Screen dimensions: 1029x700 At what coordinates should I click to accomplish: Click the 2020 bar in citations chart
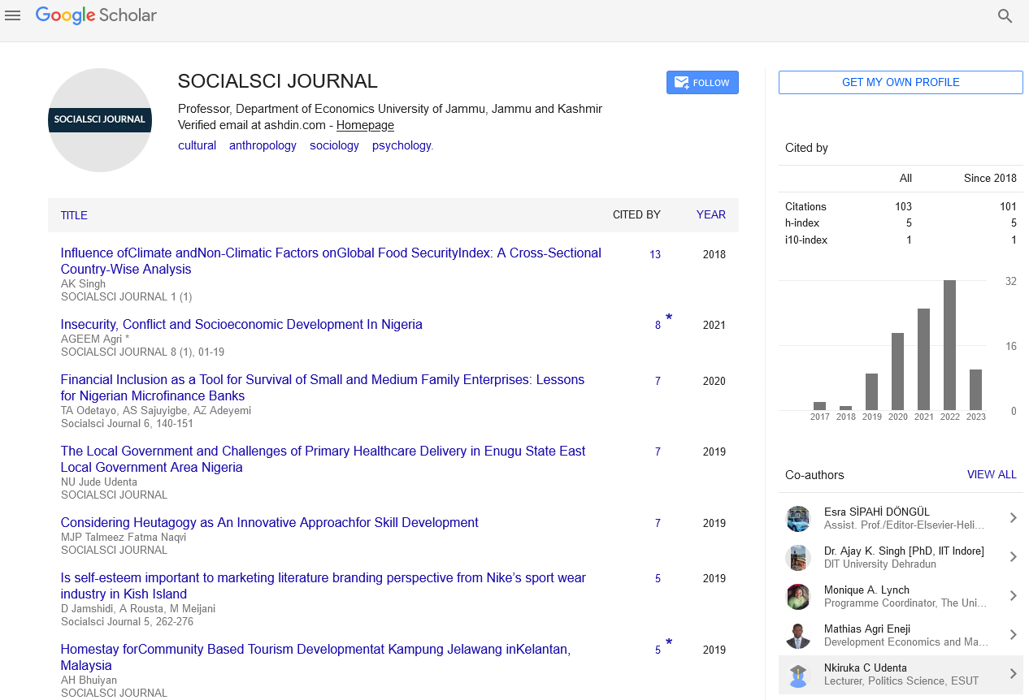pos(897,371)
